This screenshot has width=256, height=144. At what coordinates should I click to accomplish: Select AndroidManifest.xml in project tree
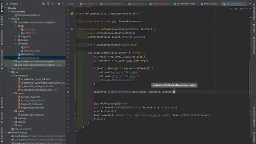pyautogui.click(x=28, y=15)
